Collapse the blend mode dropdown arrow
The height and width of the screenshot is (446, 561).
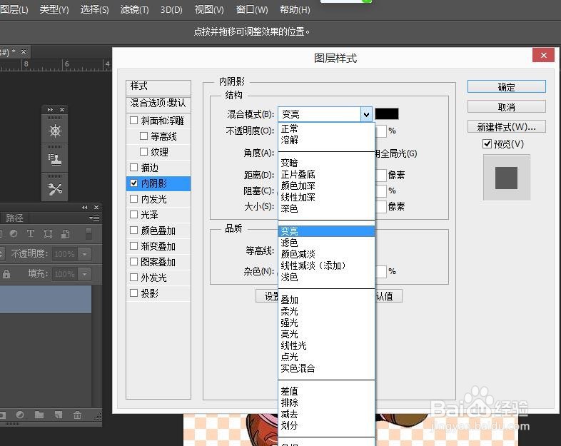(x=366, y=114)
